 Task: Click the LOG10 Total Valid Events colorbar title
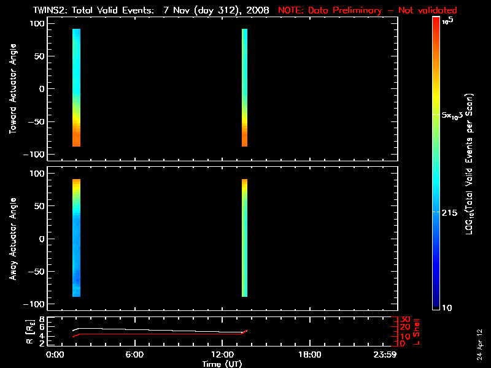(x=471, y=164)
